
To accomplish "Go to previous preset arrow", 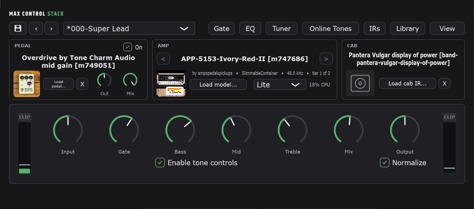I will click(36, 28).
